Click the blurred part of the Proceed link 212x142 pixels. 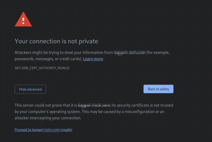coord(52,130)
